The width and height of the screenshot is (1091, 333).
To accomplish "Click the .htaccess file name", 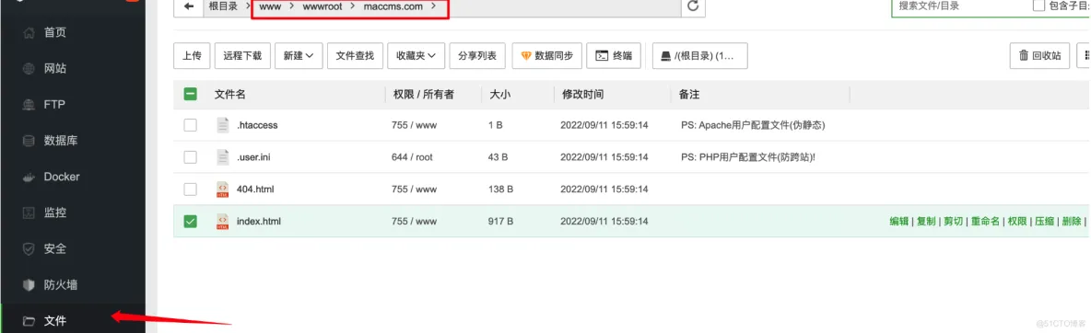I will [257, 125].
